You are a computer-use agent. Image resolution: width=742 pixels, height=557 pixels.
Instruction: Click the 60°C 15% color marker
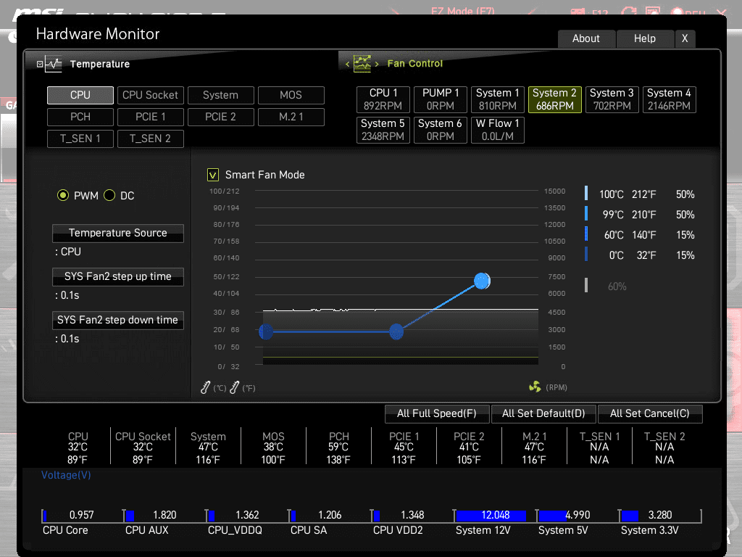[586, 234]
